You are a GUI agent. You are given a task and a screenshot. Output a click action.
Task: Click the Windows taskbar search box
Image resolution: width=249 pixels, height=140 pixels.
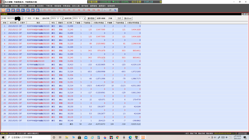point(29,137)
